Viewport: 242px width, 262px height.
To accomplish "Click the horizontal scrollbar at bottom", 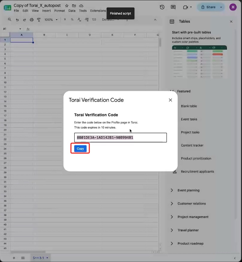I will 28,252.
